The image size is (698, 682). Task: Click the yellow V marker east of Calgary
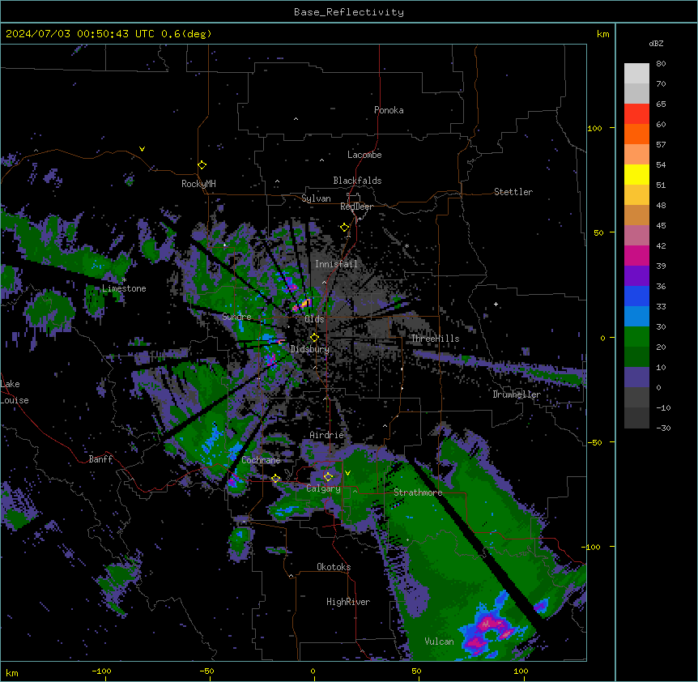pos(347,473)
